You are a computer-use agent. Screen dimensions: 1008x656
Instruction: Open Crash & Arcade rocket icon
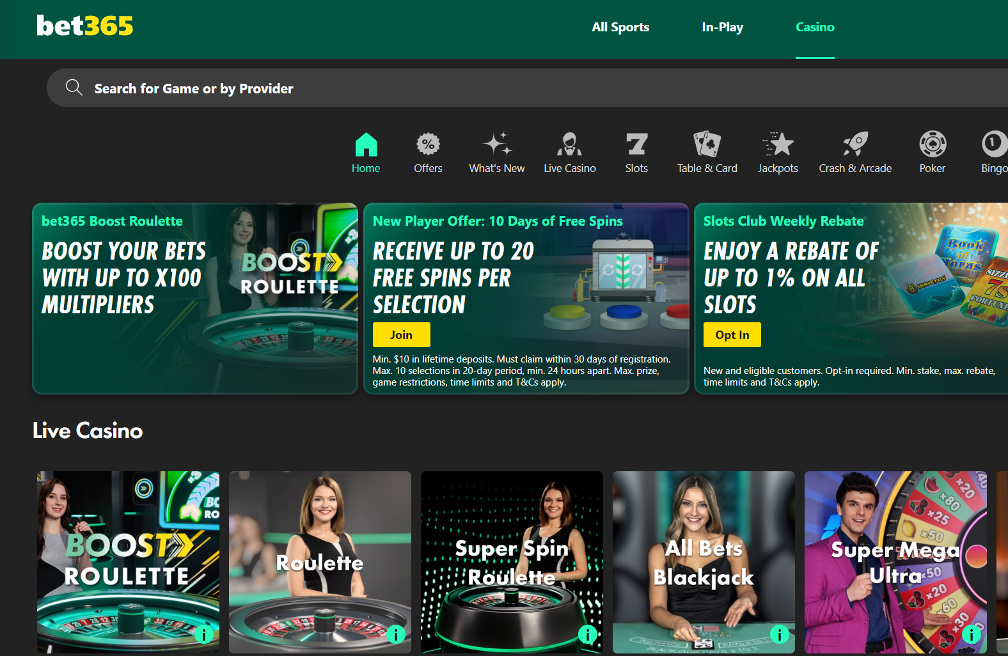(x=855, y=144)
